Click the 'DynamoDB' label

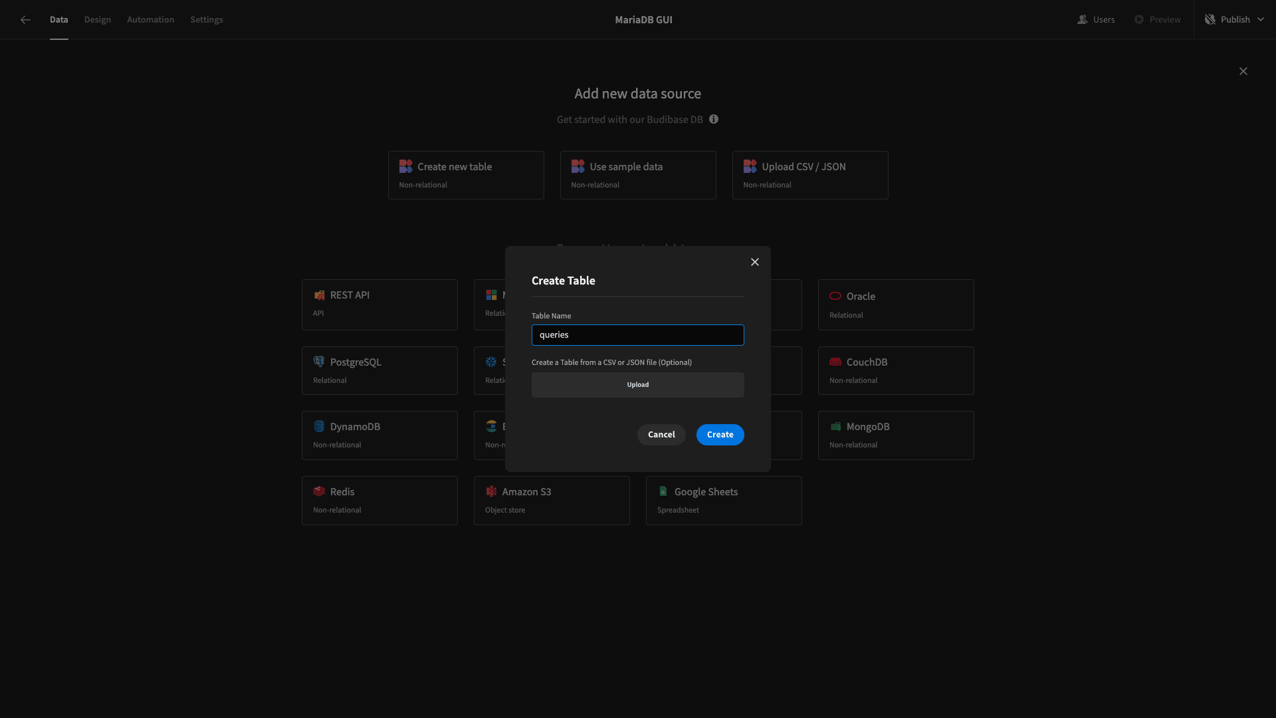point(355,427)
